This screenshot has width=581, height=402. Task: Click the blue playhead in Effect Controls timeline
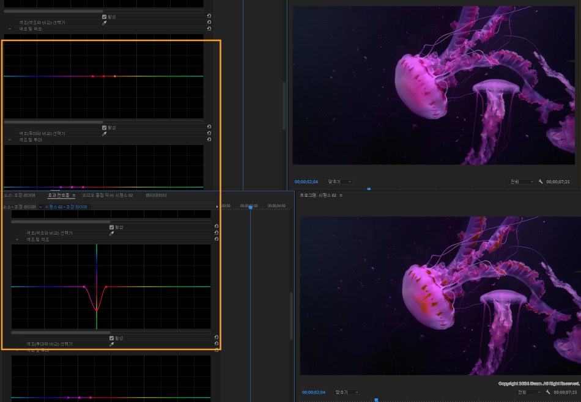click(251, 208)
